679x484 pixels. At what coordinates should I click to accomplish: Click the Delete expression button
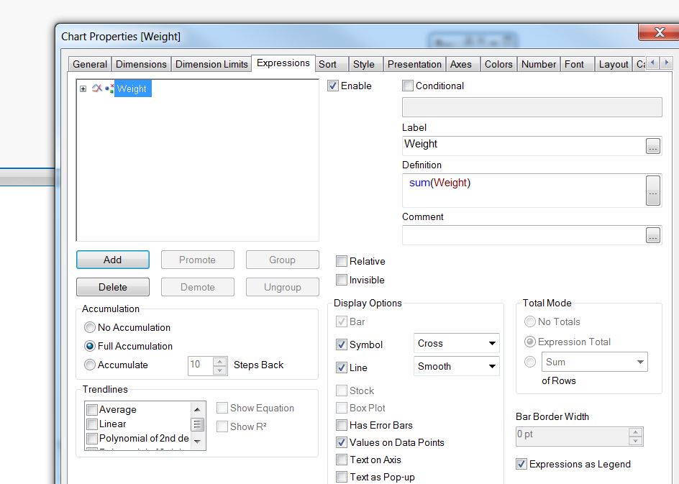click(112, 287)
